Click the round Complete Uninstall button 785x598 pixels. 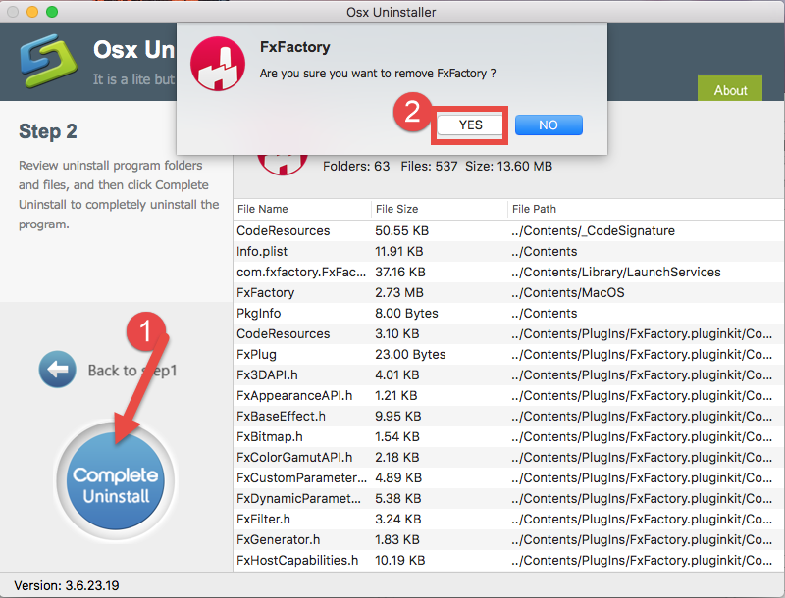tap(115, 480)
